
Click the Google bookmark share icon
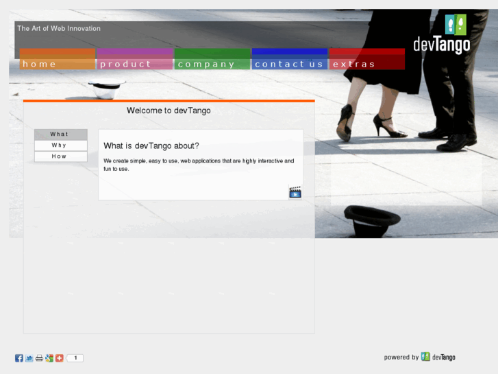pyautogui.click(x=49, y=358)
